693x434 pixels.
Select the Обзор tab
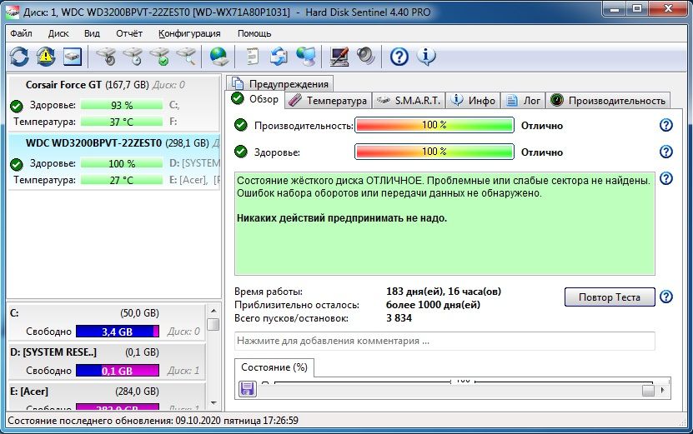tap(255, 99)
